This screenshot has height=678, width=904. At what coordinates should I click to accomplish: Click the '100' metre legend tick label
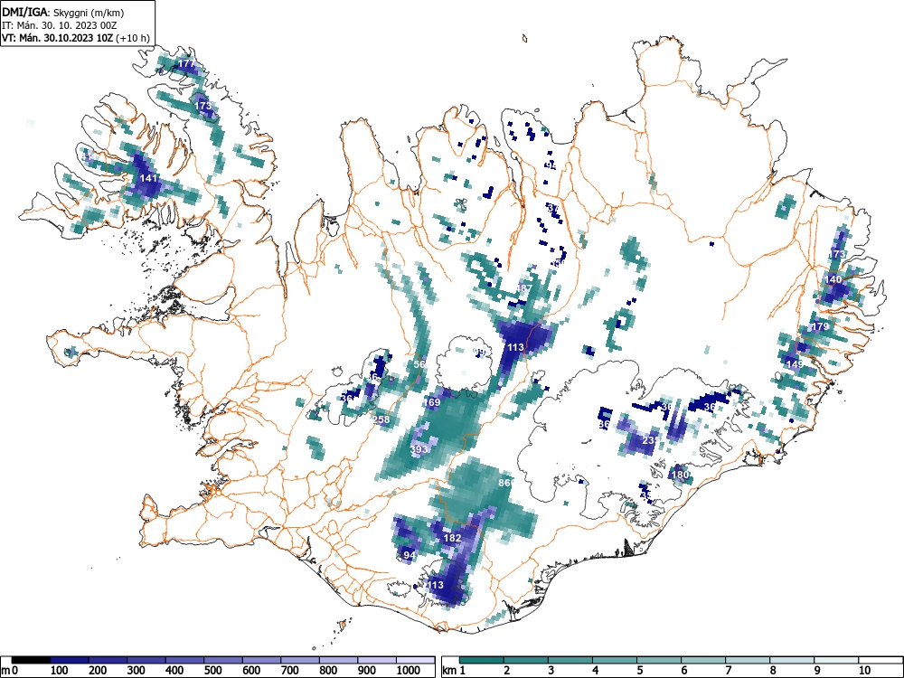click(x=60, y=671)
